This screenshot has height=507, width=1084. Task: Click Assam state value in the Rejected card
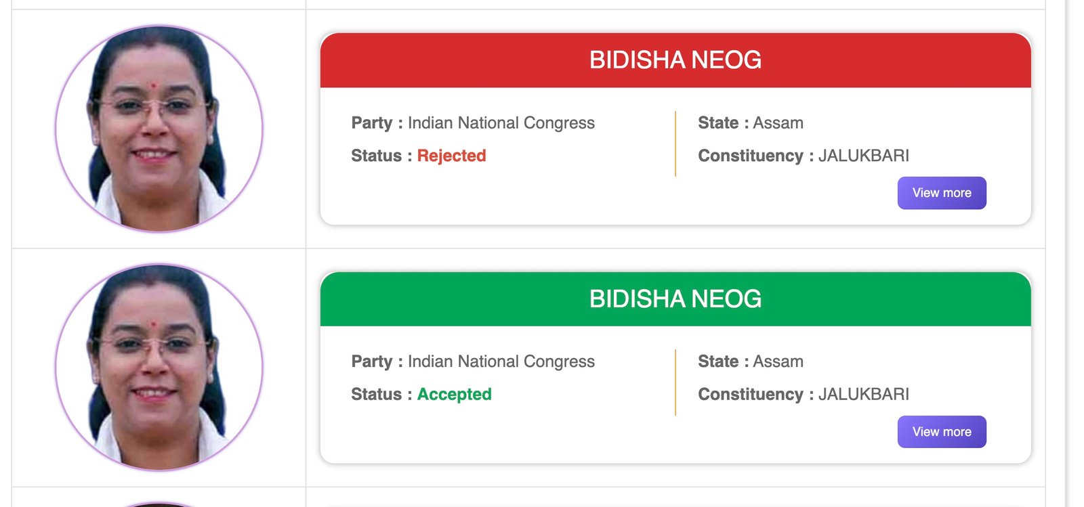(778, 123)
